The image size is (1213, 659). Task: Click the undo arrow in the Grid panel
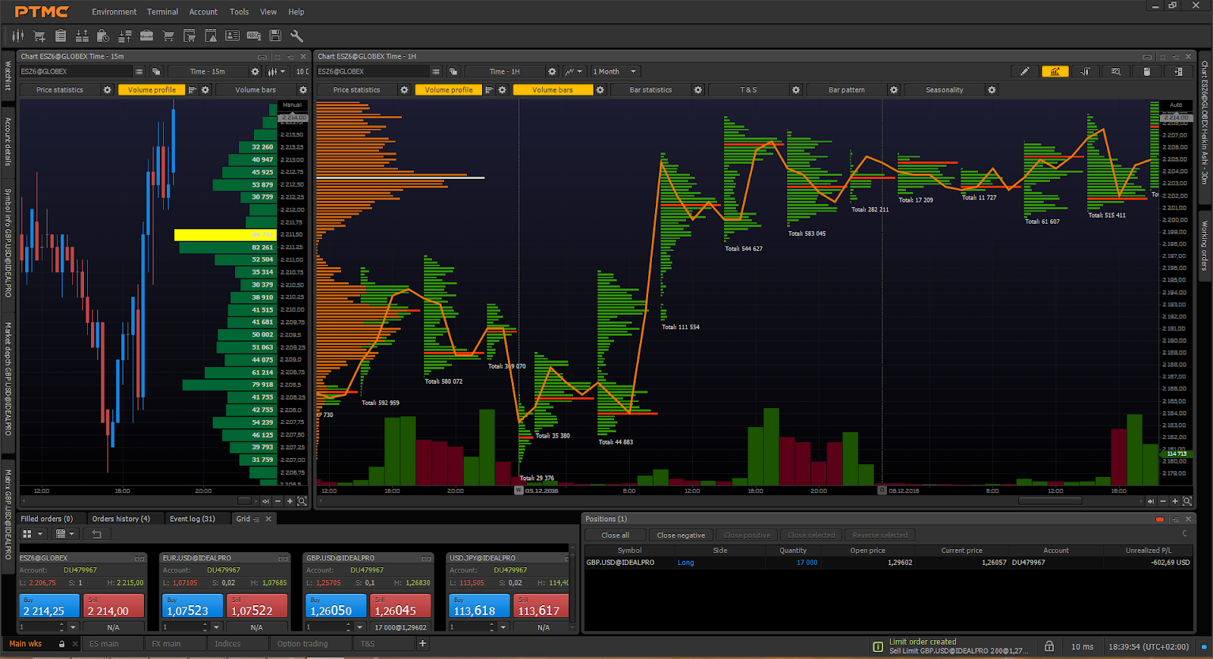[x=96, y=534]
